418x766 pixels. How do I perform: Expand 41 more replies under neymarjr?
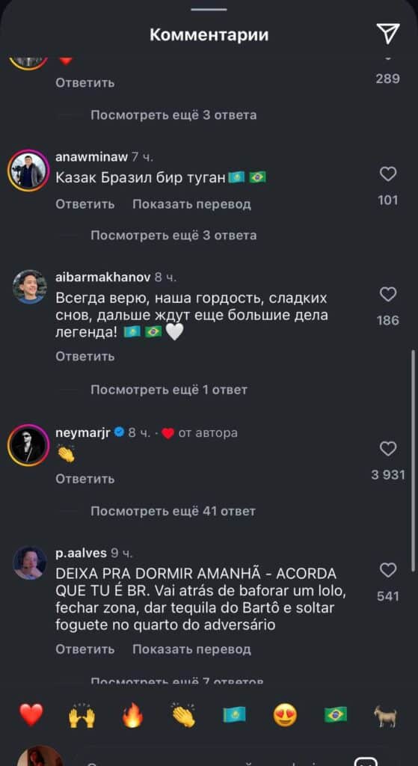coord(173,512)
